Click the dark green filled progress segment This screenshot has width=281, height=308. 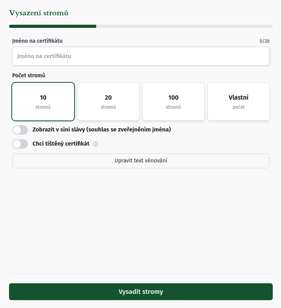pos(53,26)
